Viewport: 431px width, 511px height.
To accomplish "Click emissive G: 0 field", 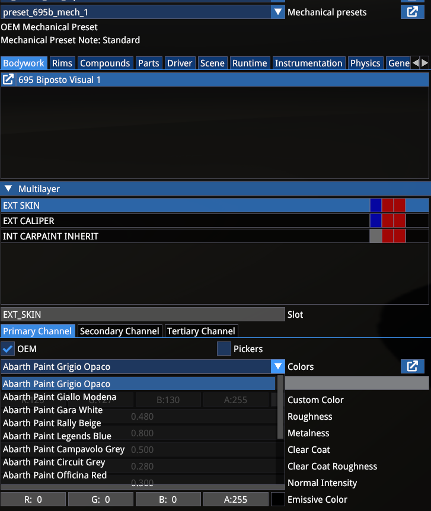I will click(101, 499).
